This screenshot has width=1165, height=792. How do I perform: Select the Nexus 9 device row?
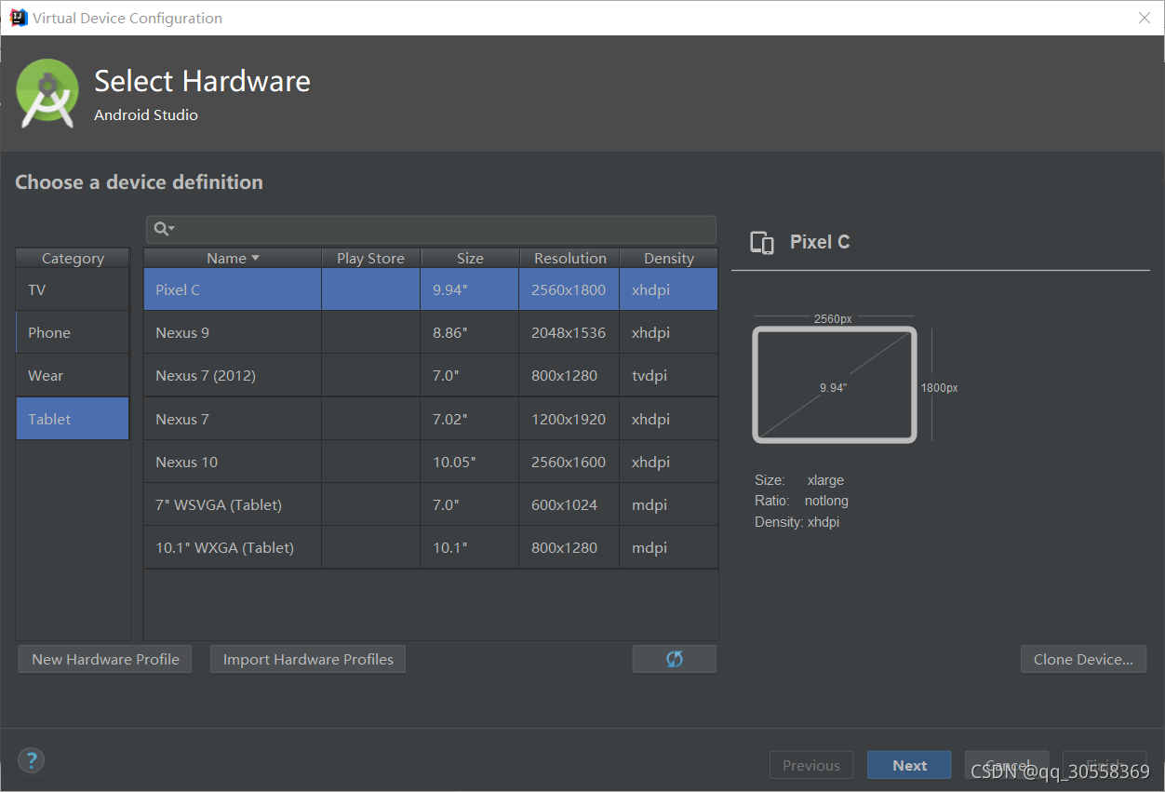pos(431,332)
